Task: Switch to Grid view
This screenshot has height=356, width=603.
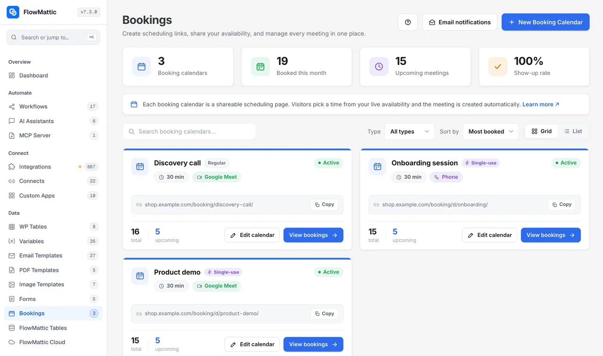Action: point(542,131)
